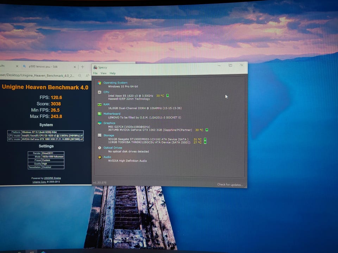Screen dimensions: 338x253
Task: Close the 'p500 lenovo psu' browser tab
Action: click(75, 67)
